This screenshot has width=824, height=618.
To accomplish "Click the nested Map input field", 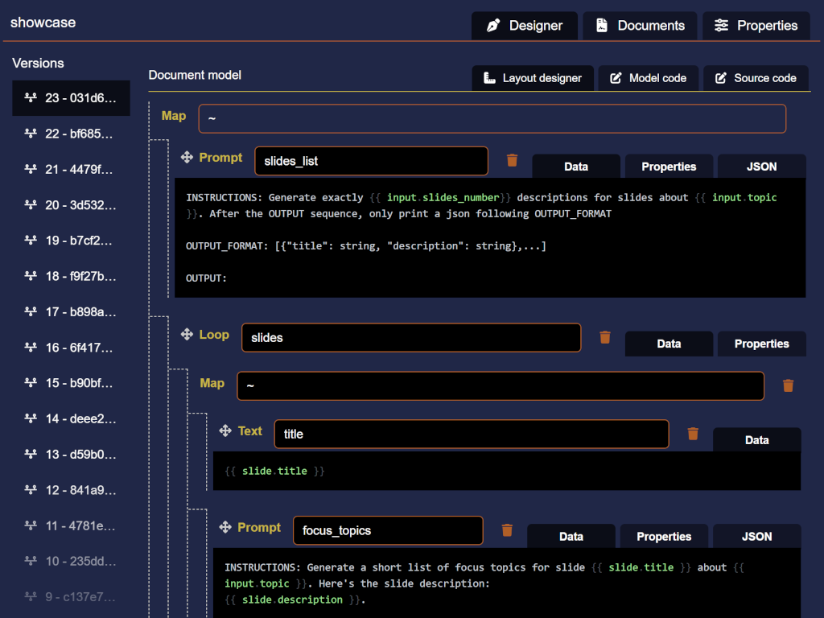I will point(501,385).
